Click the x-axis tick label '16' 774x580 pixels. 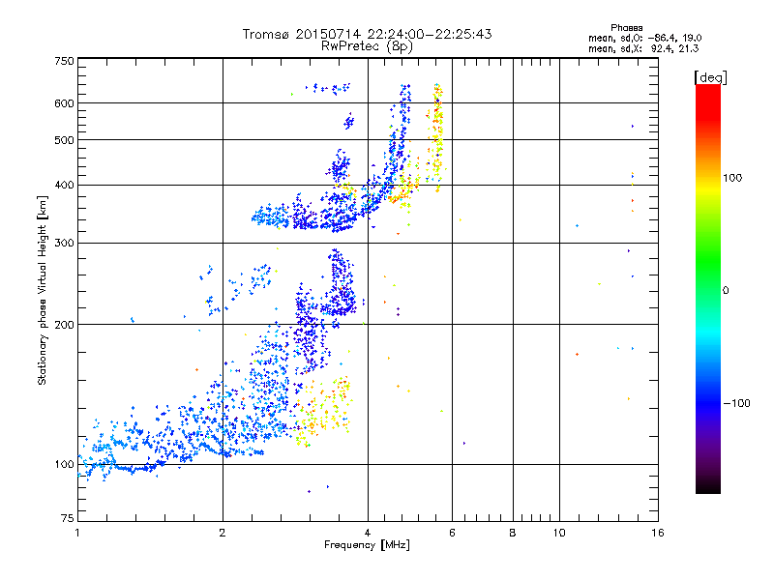coord(658,533)
